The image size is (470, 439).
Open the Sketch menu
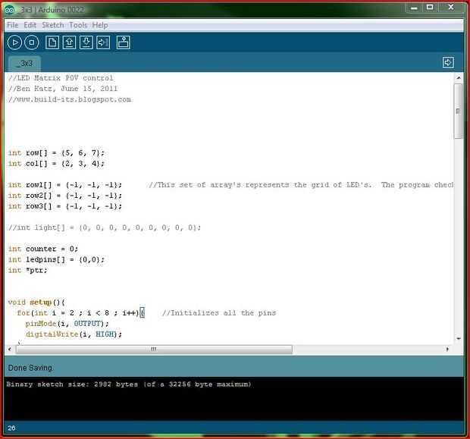[x=53, y=25]
